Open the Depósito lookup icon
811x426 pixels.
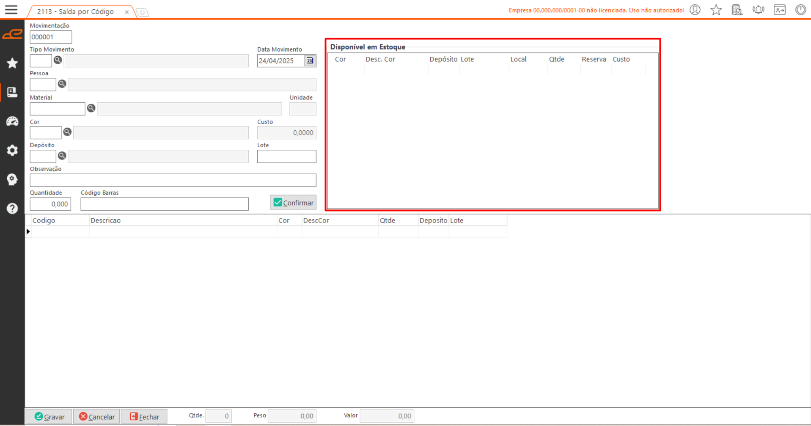point(62,156)
